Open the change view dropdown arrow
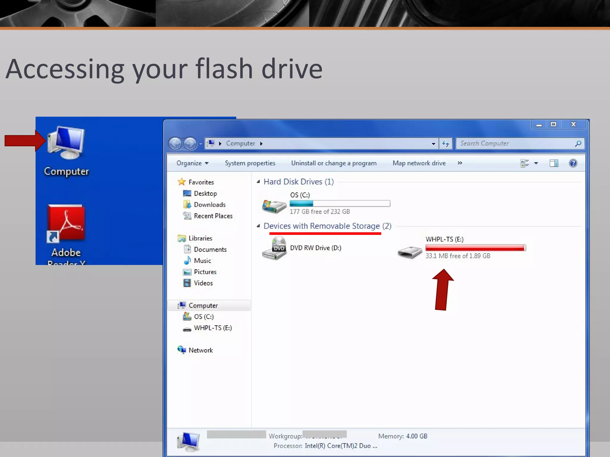 tap(536, 163)
